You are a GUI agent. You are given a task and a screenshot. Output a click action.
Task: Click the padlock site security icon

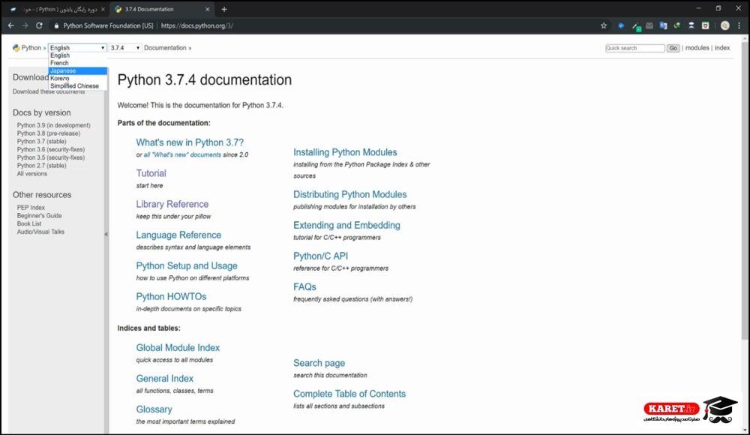(x=56, y=25)
